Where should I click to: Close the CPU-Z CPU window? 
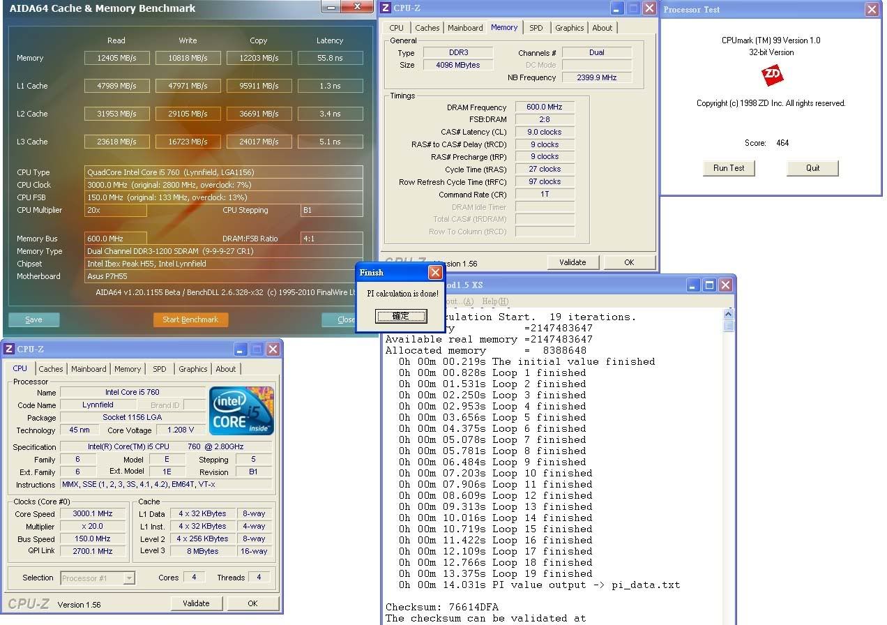273,349
